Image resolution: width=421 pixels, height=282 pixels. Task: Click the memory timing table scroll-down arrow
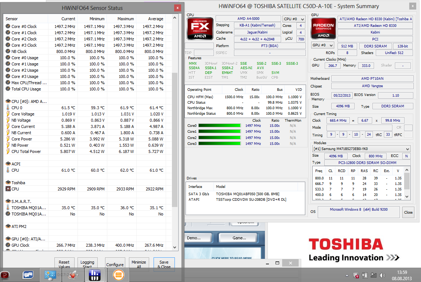pyautogui.click(x=407, y=196)
